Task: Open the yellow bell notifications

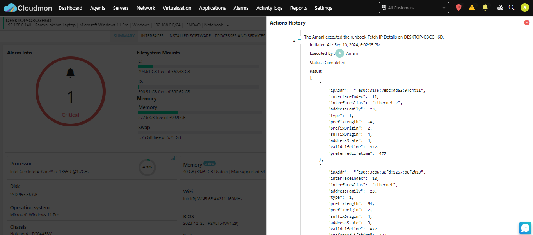Action: pos(485,7)
